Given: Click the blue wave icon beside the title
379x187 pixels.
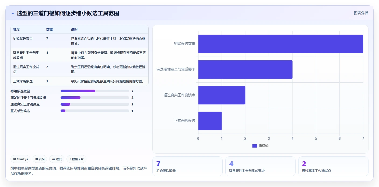Looking at the screenshot, I should (x=13, y=13).
